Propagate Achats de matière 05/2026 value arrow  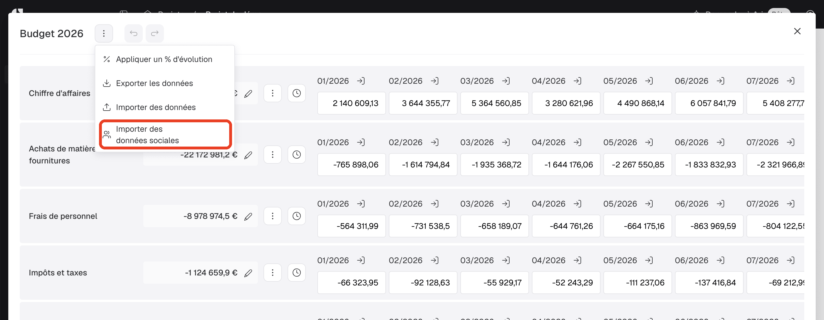point(649,142)
